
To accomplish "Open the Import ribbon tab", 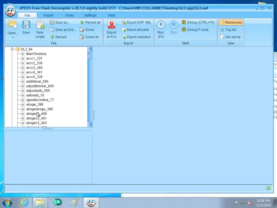I will pyautogui.click(x=48, y=15).
